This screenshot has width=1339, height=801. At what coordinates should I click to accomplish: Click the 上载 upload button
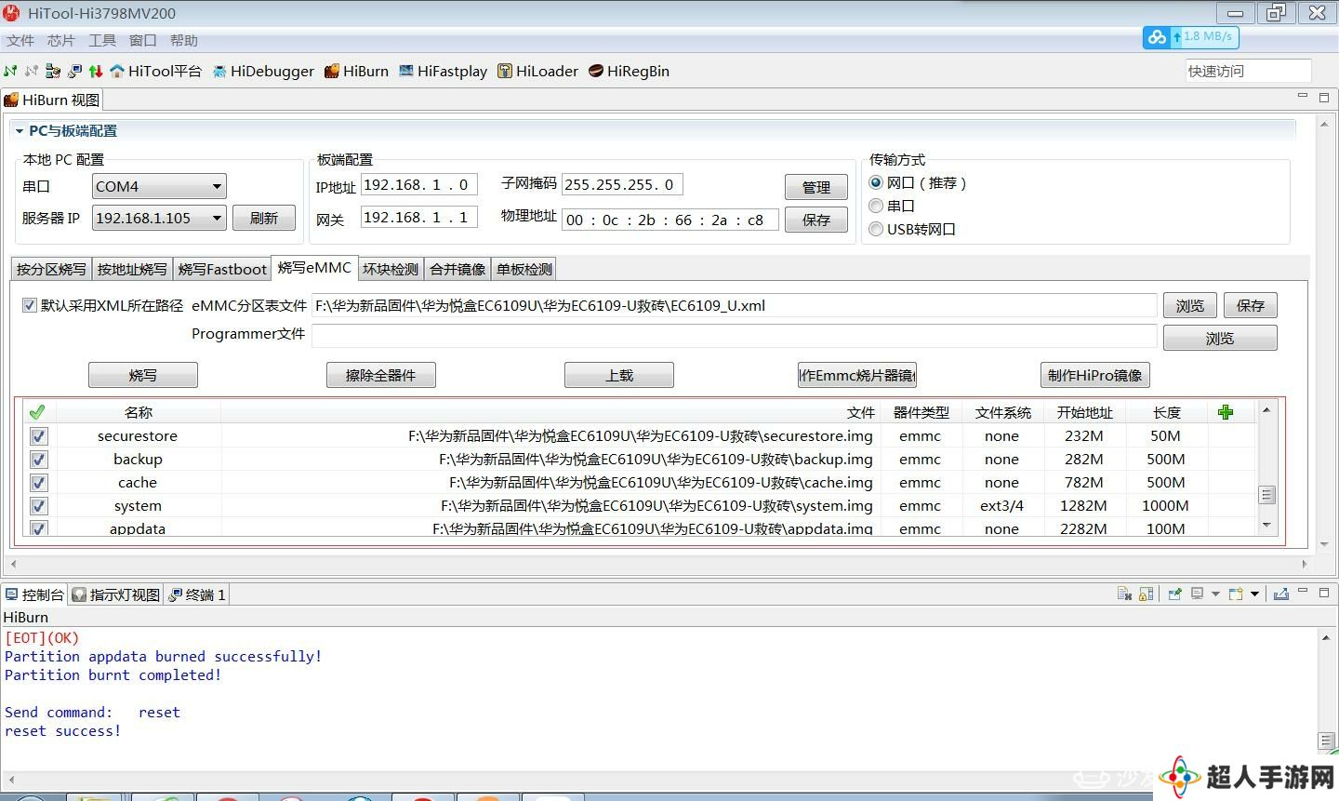(619, 375)
